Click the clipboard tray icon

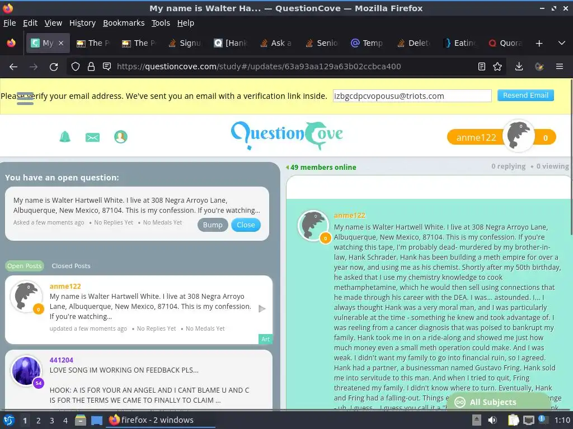click(514, 420)
